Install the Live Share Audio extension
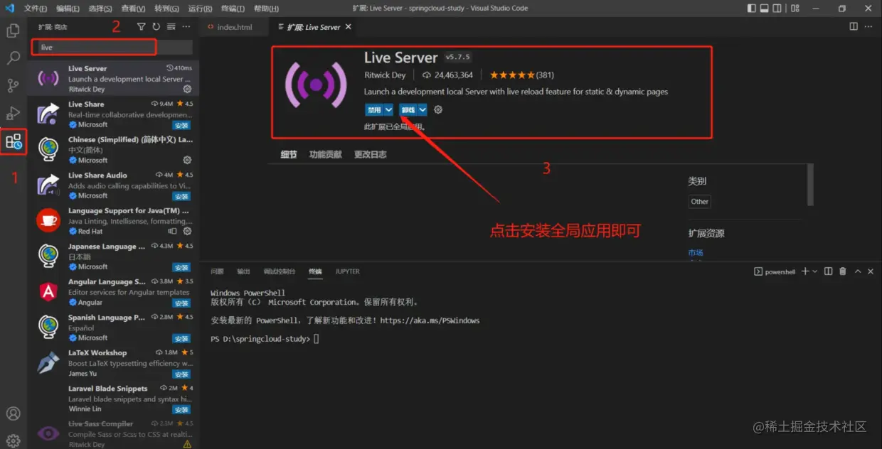The width and height of the screenshot is (882, 449). [x=181, y=196]
